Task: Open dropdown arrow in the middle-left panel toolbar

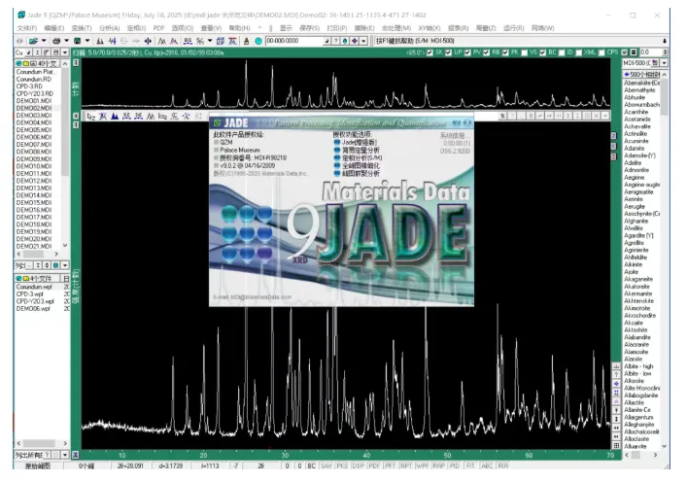Action: point(65,265)
